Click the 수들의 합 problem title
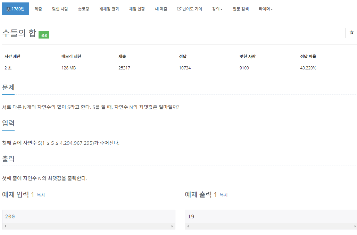This screenshot has height=235, width=357. (x=19, y=33)
